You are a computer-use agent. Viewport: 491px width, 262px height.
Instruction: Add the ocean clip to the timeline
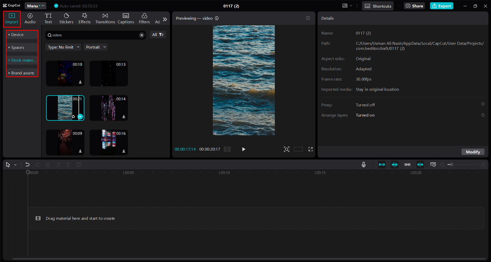pos(80,116)
